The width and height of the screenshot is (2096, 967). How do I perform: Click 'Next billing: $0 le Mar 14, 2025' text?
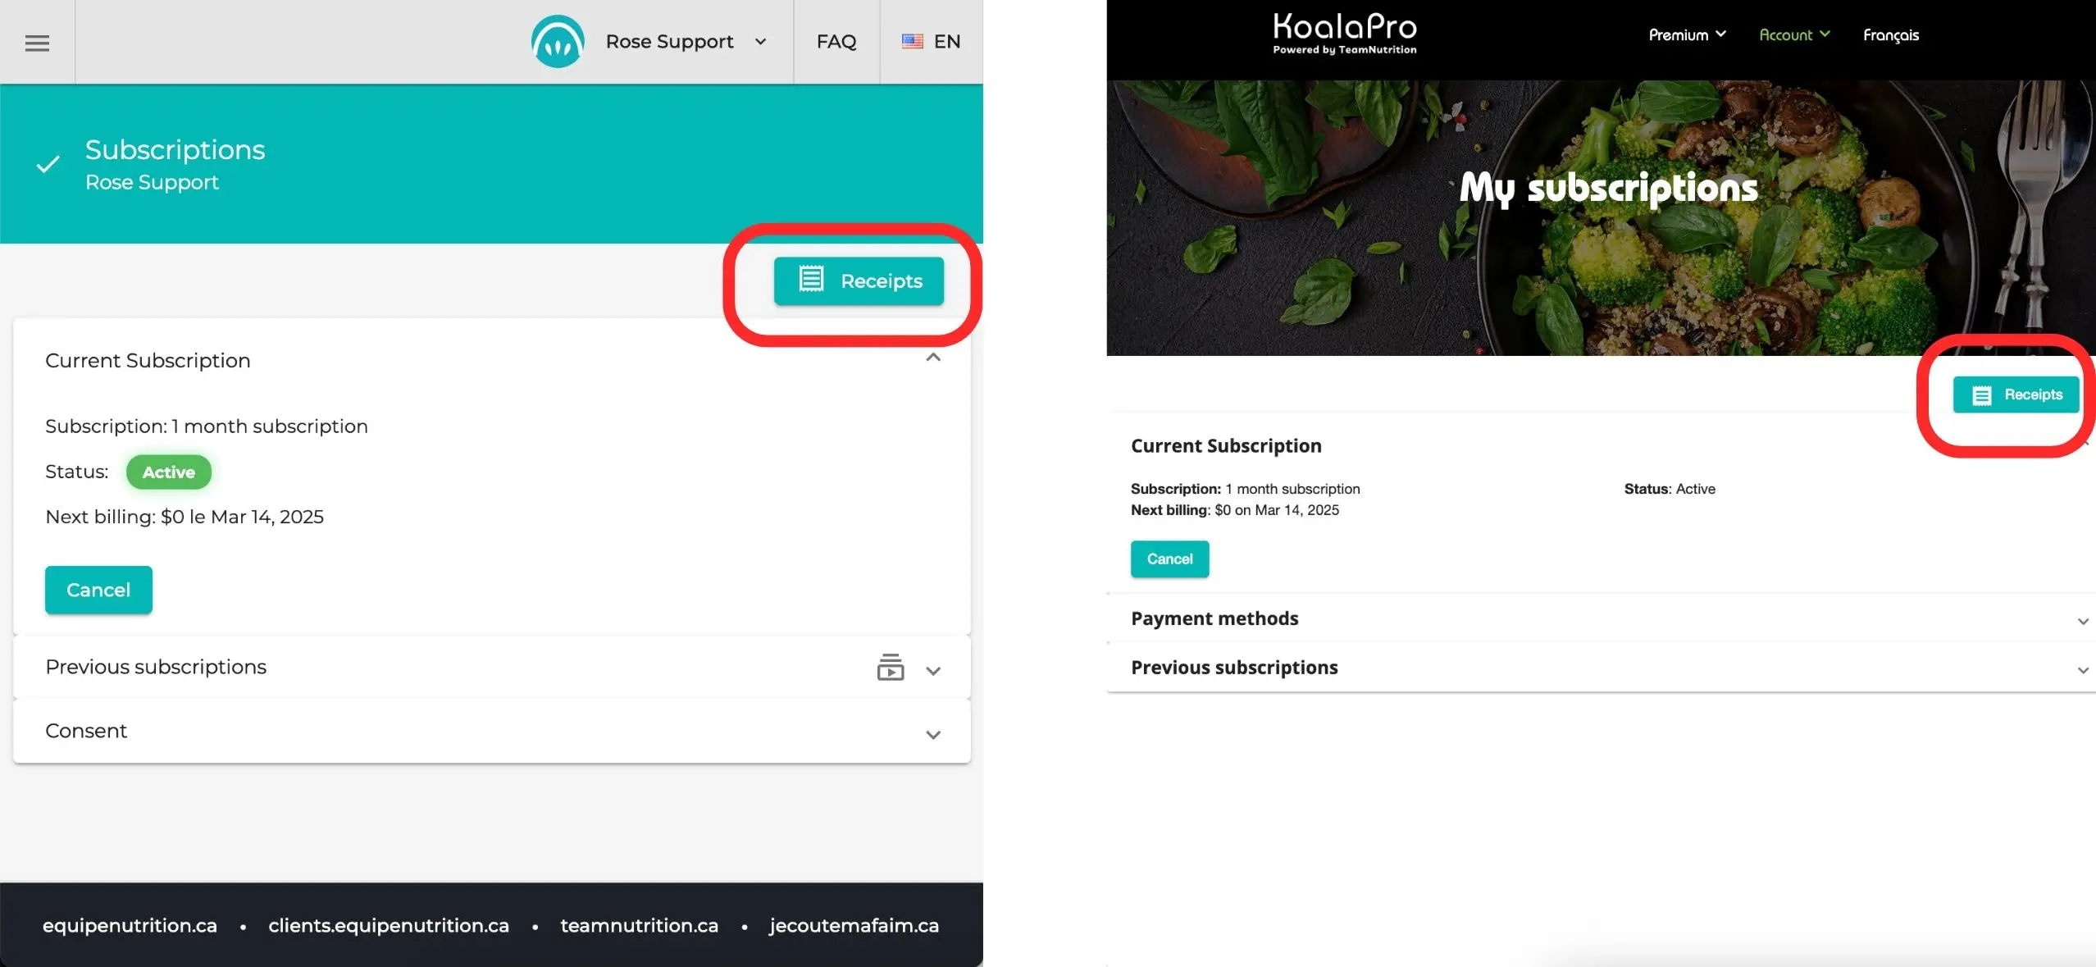click(x=185, y=517)
